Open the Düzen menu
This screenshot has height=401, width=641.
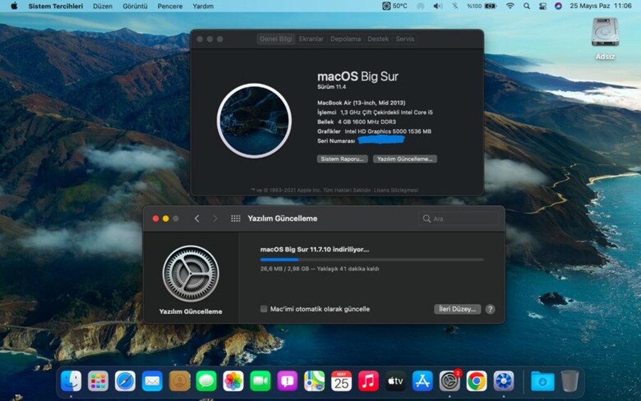pos(103,6)
